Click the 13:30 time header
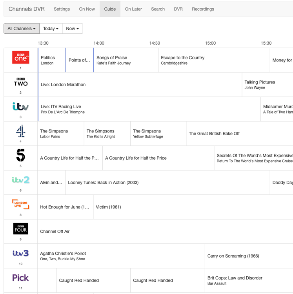The image size is (293, 294). [x=43, y=43]
